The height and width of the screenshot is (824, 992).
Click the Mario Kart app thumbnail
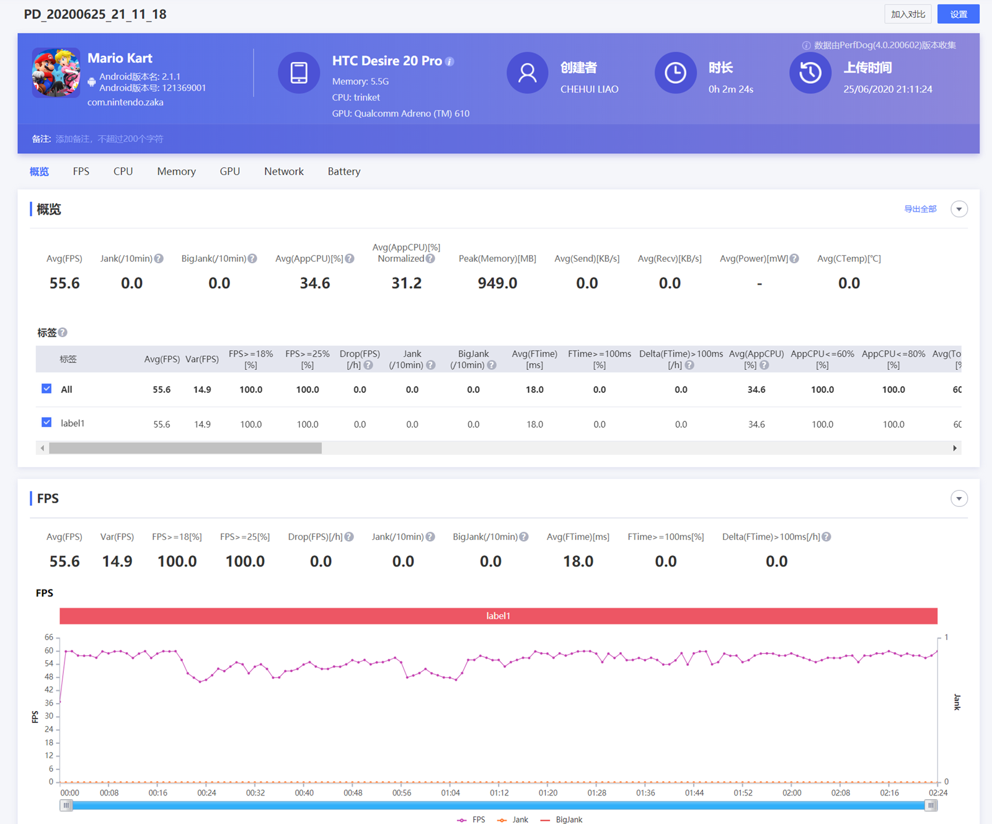(x=56, y=73)
